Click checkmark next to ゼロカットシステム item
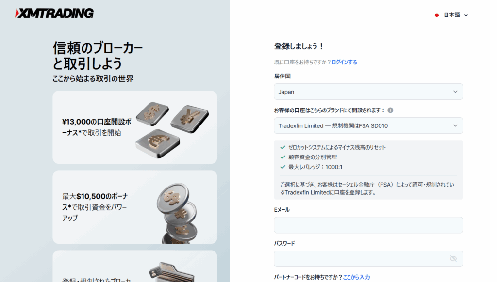 click(x=283, y=147)
